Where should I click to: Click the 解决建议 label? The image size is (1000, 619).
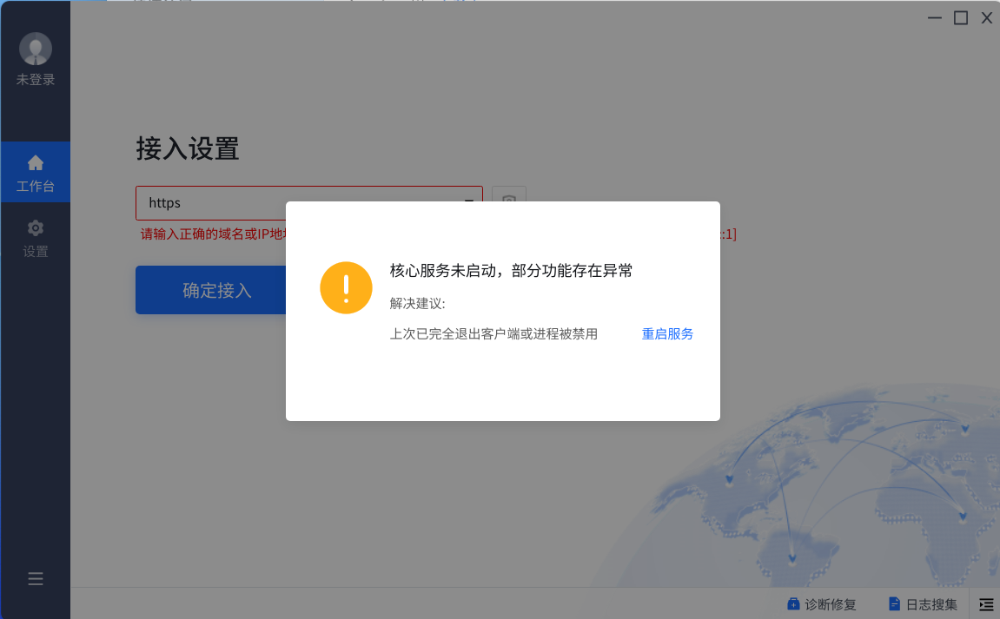click(x=417, y=304)
